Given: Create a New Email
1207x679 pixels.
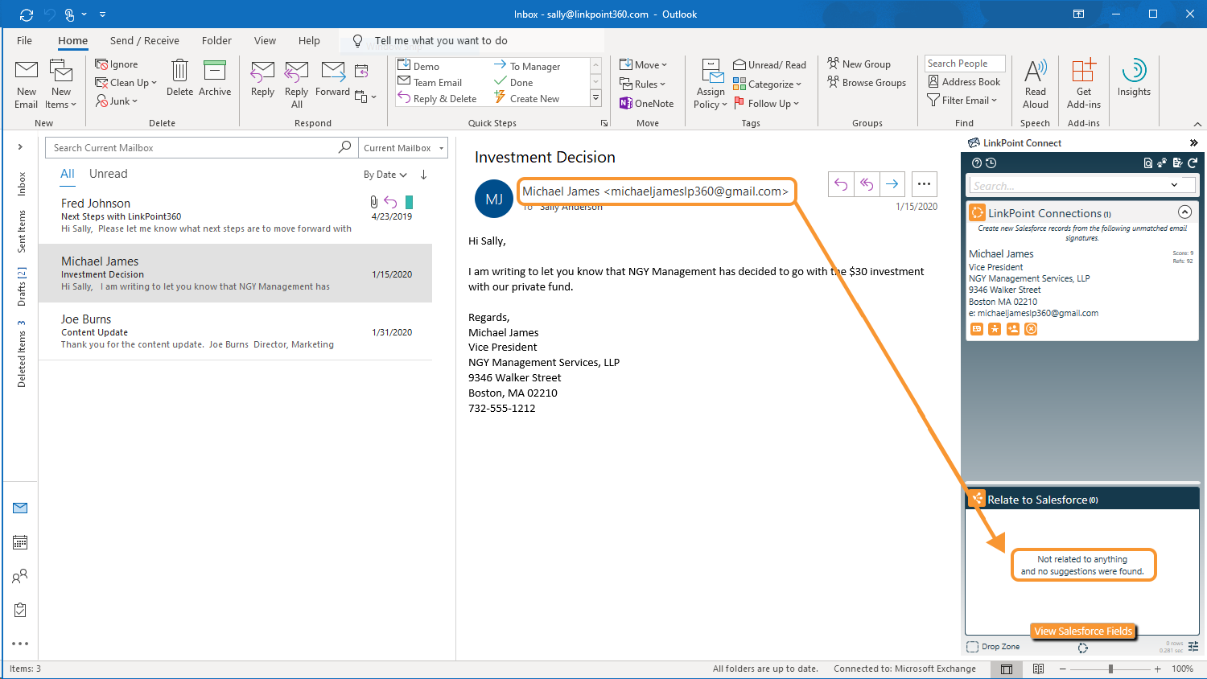Looking at the screenshot, I should point(27,84).
